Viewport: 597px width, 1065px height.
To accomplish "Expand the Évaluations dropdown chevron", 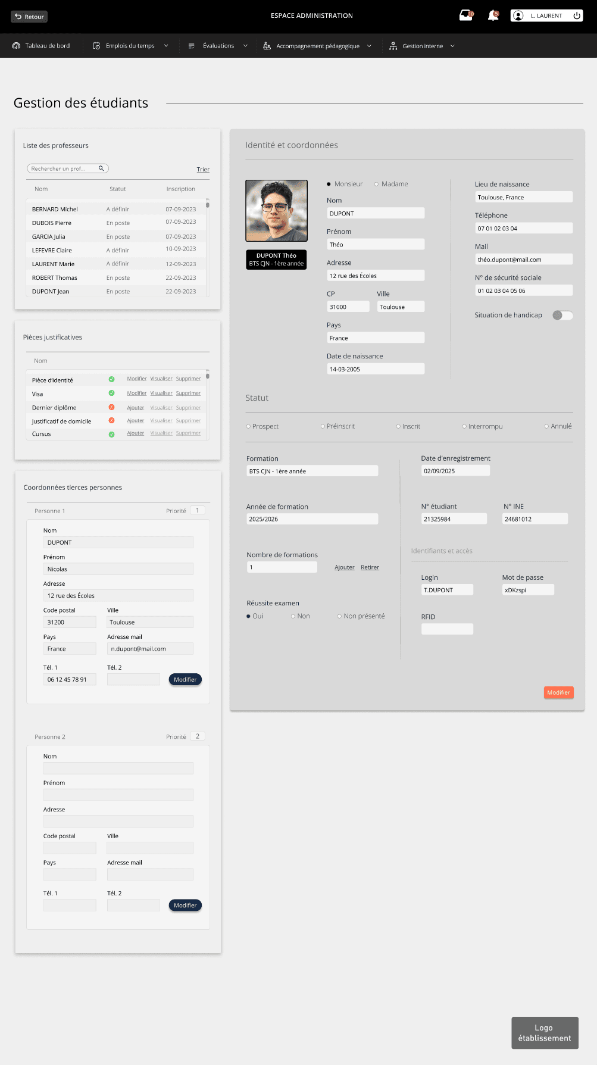I will 245,46.
